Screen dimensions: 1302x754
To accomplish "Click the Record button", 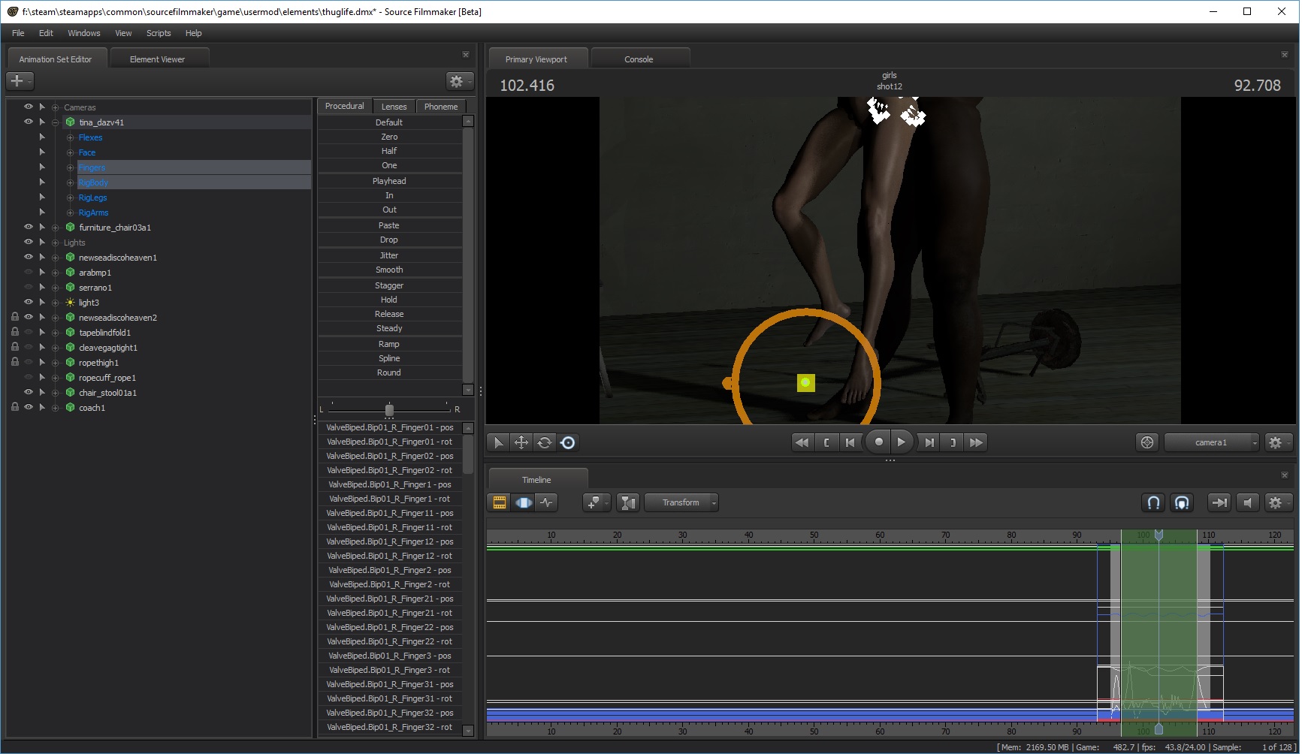I will [x=878, y=442].
